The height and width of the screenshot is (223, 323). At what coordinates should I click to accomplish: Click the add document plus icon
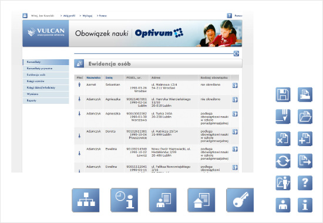click(x=305, y=138)
